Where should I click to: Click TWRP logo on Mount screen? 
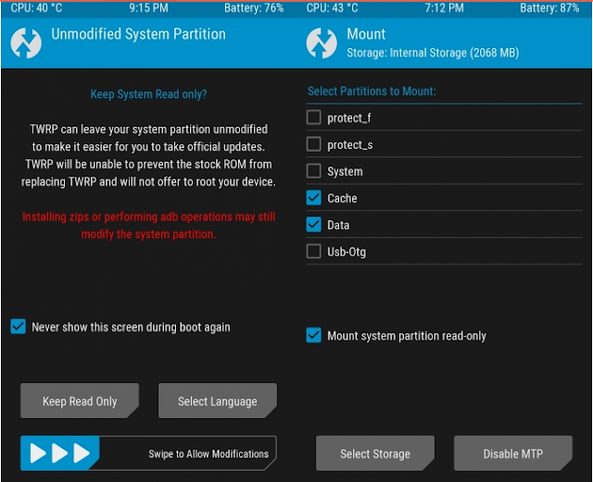(322, 43)
